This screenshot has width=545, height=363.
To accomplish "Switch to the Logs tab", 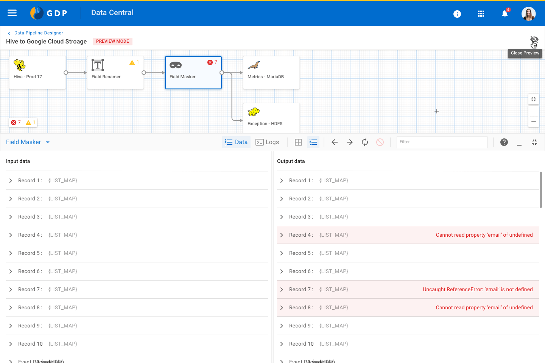I will tap(267, 142).
